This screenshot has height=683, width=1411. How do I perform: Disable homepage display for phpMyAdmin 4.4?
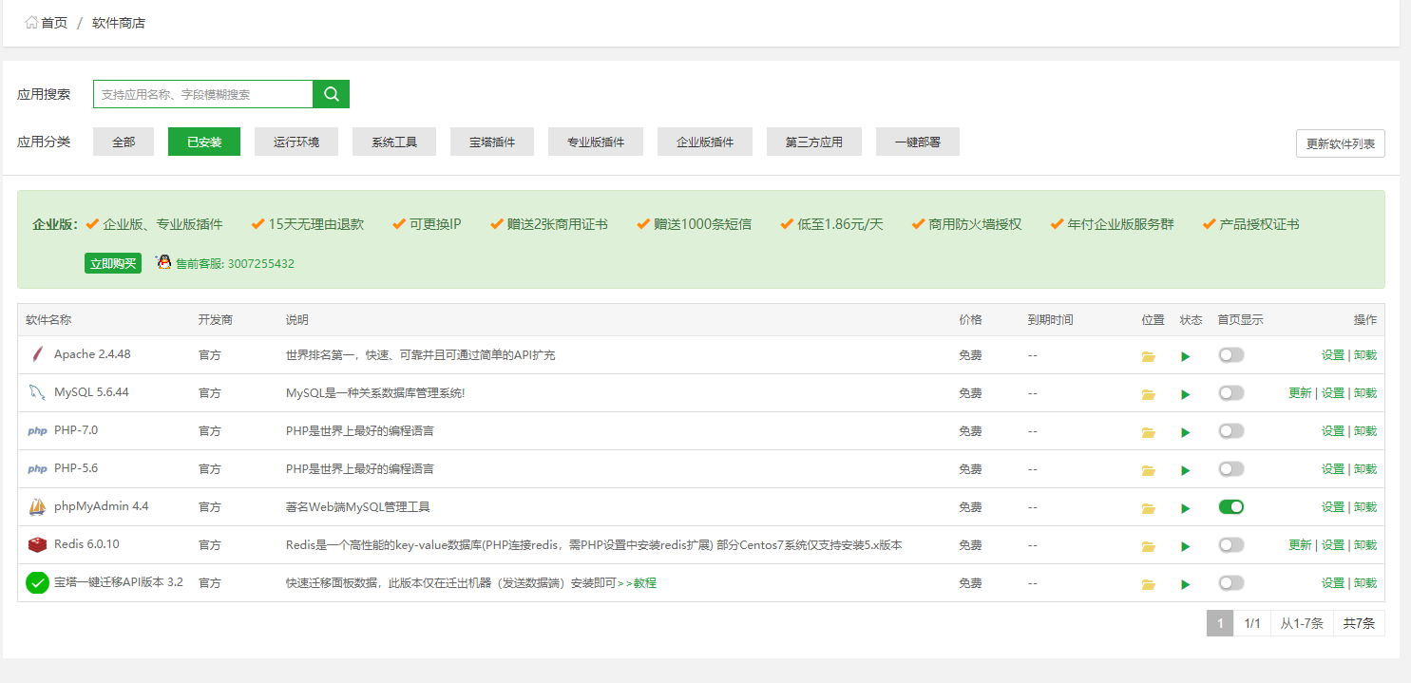click(1231, 507)
